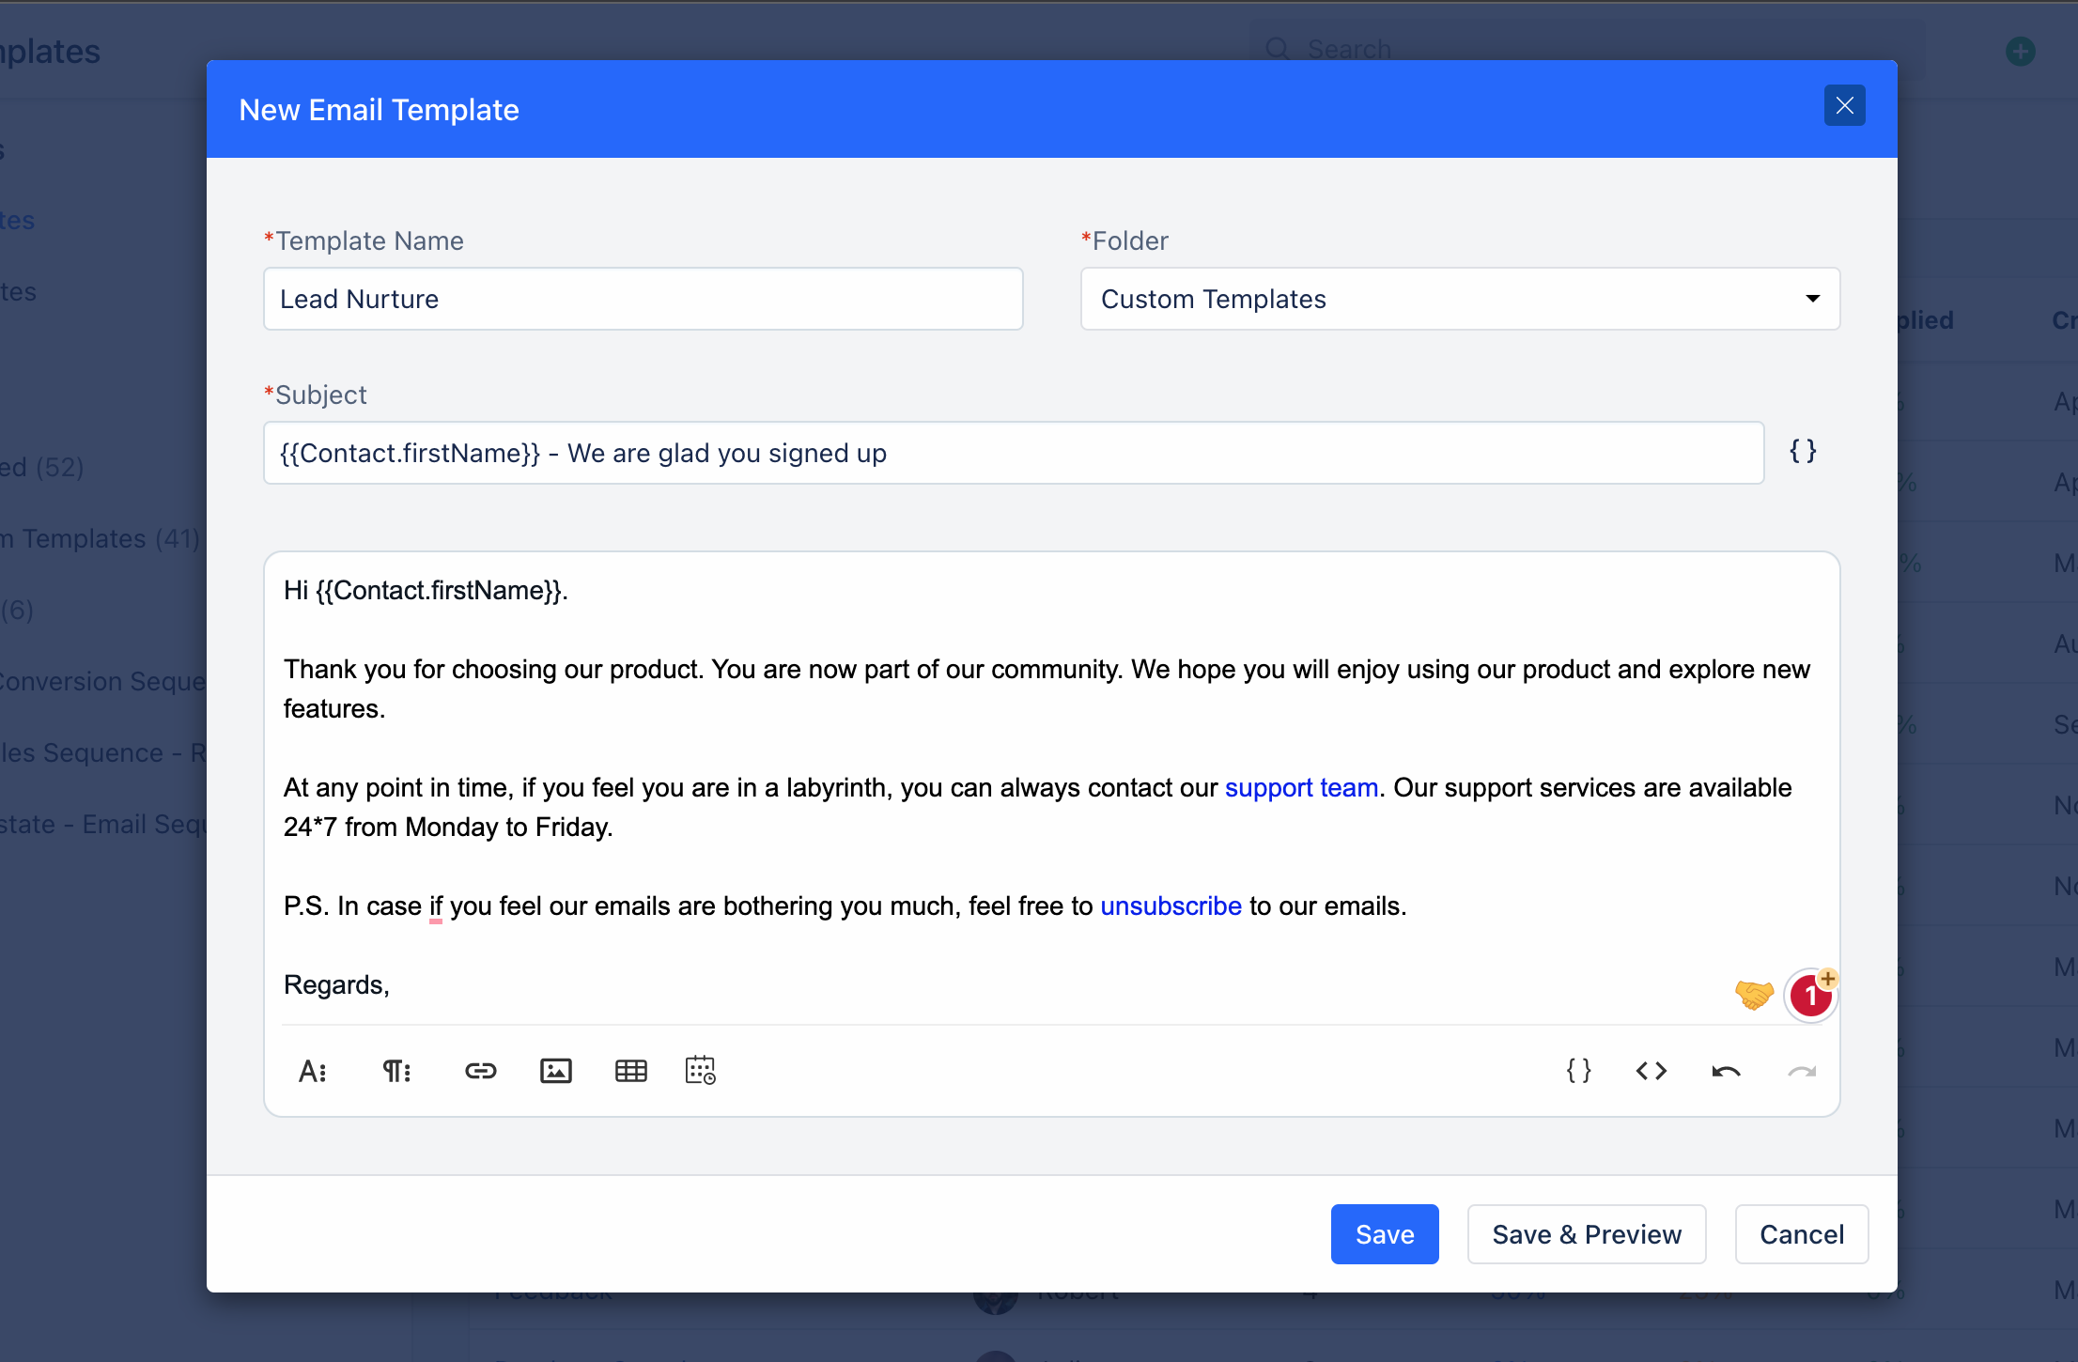Open the handshake emoji assistant icon
2078x1362 pixels.
pyautogui.click(x=1753, y=995)
